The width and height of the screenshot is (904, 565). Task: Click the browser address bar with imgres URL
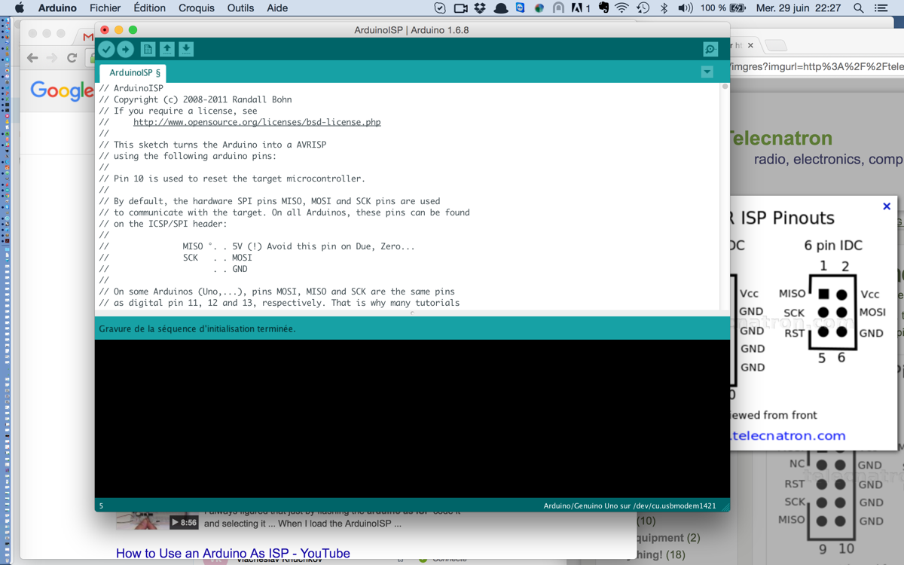tap(817, 67)
